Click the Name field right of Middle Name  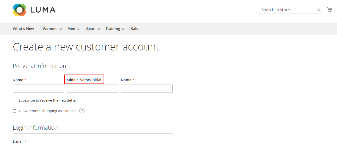tap(147, 89)
